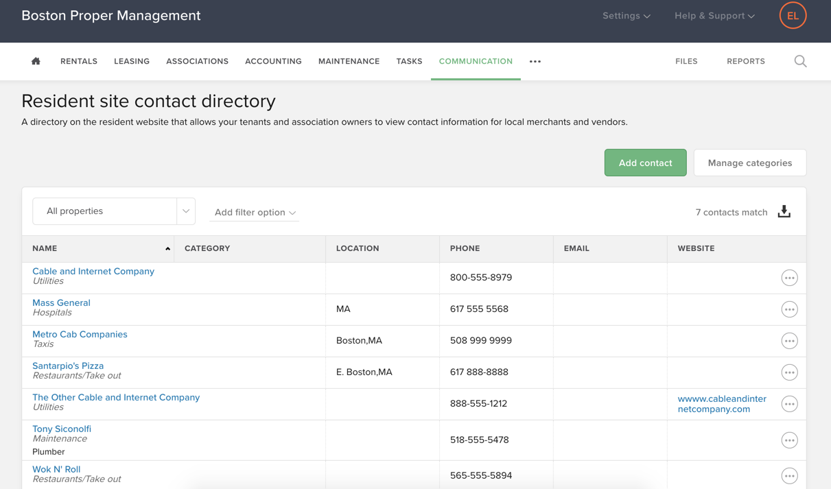Click the Add contact button
831x489 pixels.
[645, 163]
